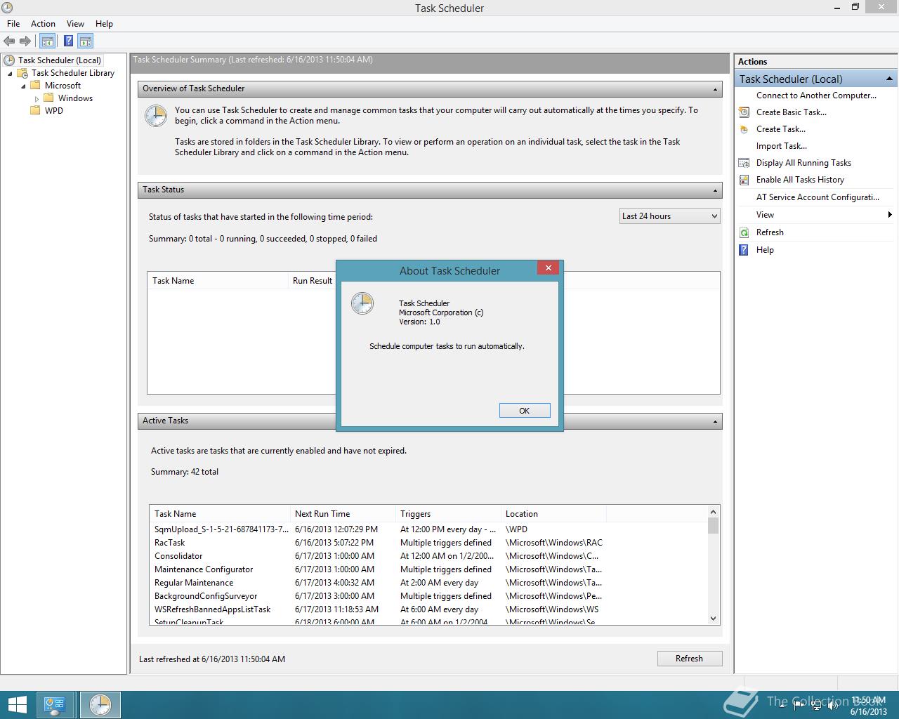This screenshot has height=719, width=899.
Task: Select Task Scheduler (Local) tree root
Action: [x=60, y=60]
